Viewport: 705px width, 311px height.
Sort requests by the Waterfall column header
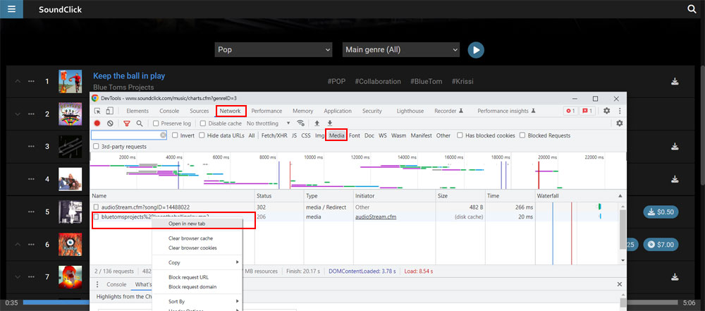pyautogui.click(x=580, y=196)
